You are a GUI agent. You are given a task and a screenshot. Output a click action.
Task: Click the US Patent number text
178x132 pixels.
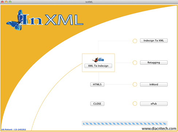point(13,129)
